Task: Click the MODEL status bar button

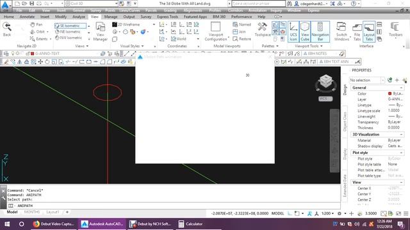Action: click(x=277, y=213)
